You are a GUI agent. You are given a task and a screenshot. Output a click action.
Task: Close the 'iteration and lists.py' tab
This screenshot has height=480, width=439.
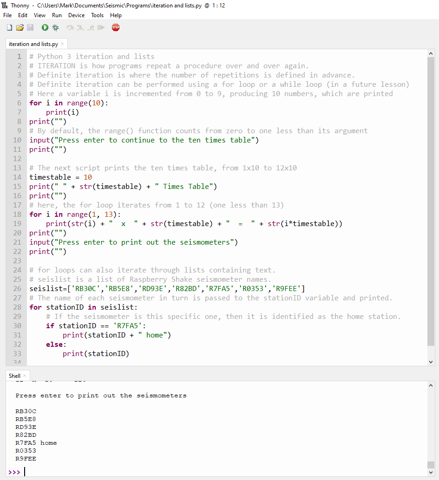(62, 44)
